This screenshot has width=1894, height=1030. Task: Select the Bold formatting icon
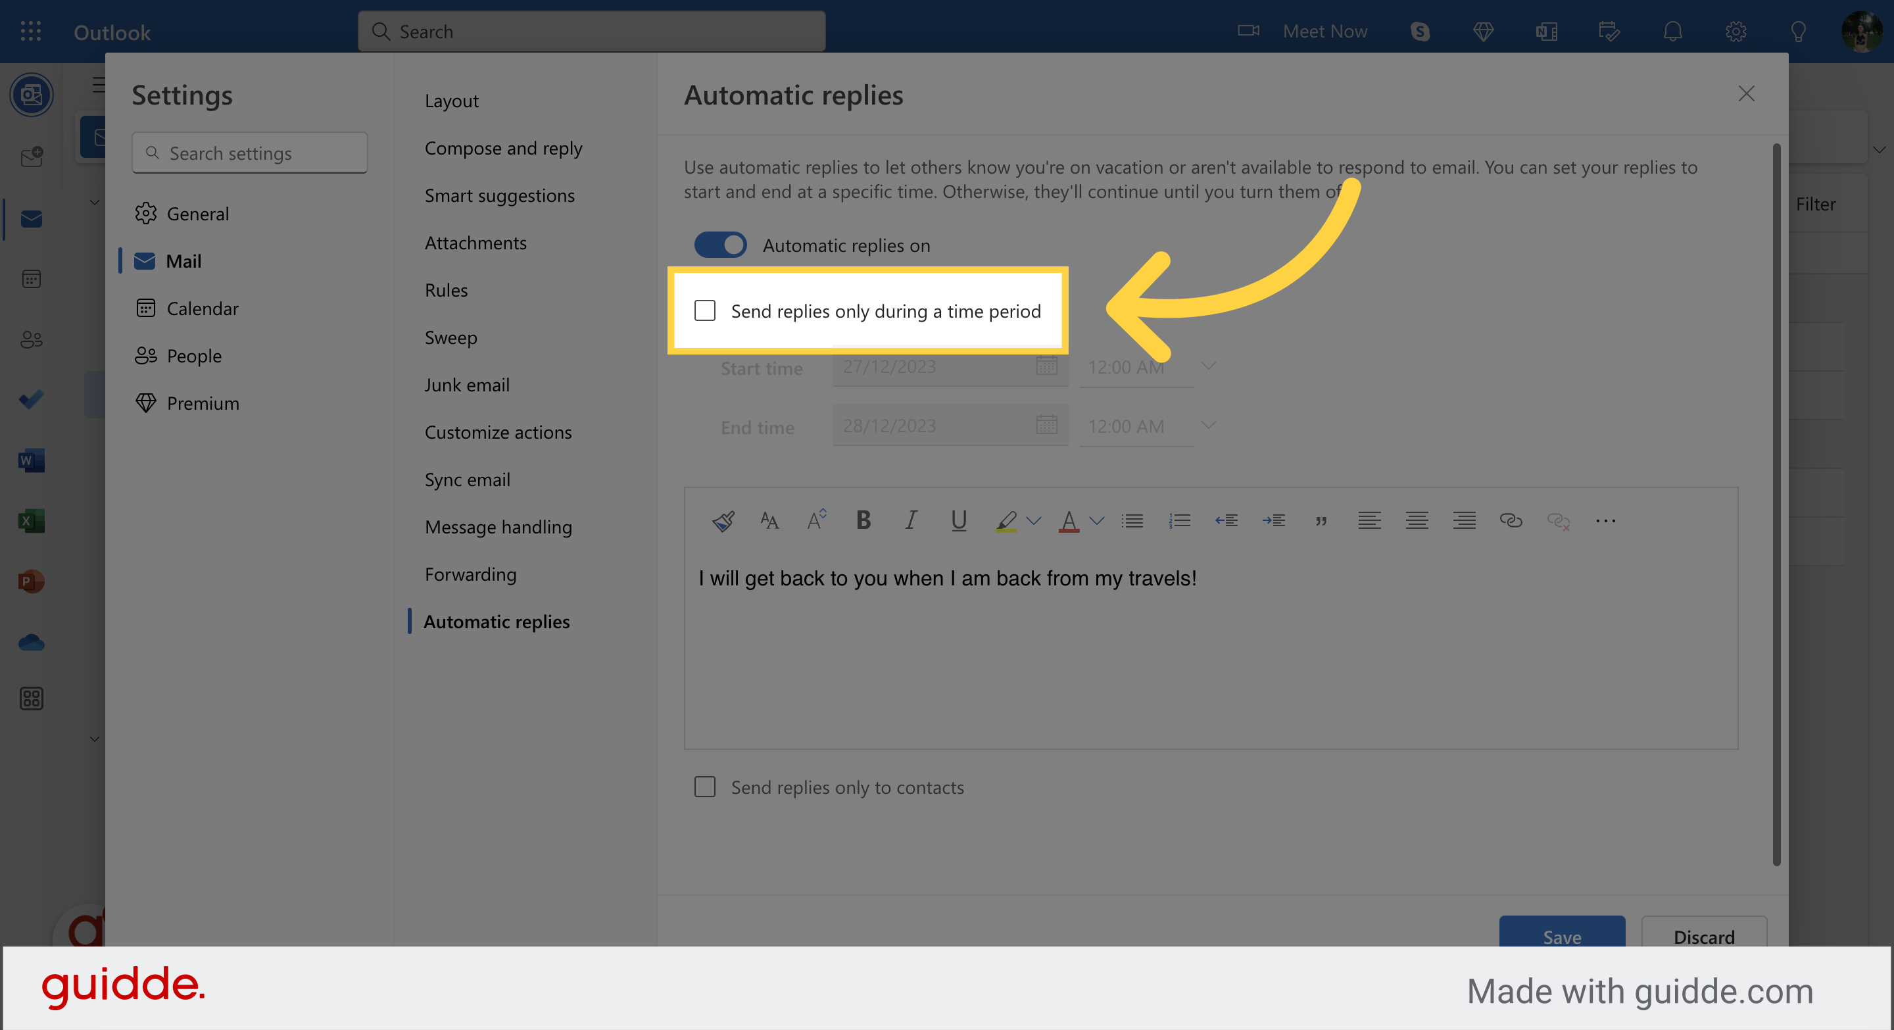pyautogui.click(x=862, y=520)
